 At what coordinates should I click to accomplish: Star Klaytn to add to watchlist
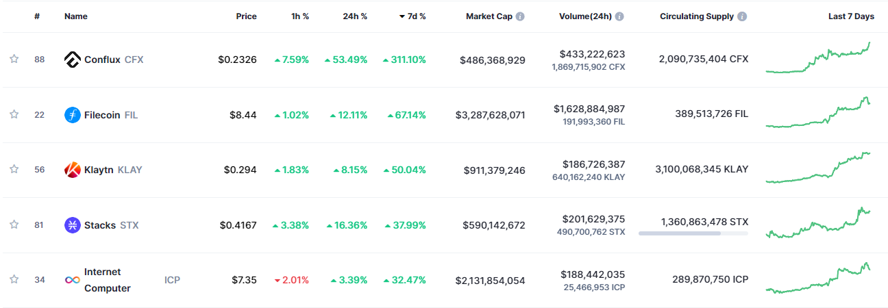(x=14, y=170)
